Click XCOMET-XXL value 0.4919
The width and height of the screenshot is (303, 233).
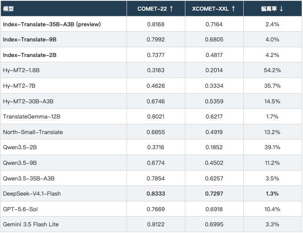pos(214,132)
